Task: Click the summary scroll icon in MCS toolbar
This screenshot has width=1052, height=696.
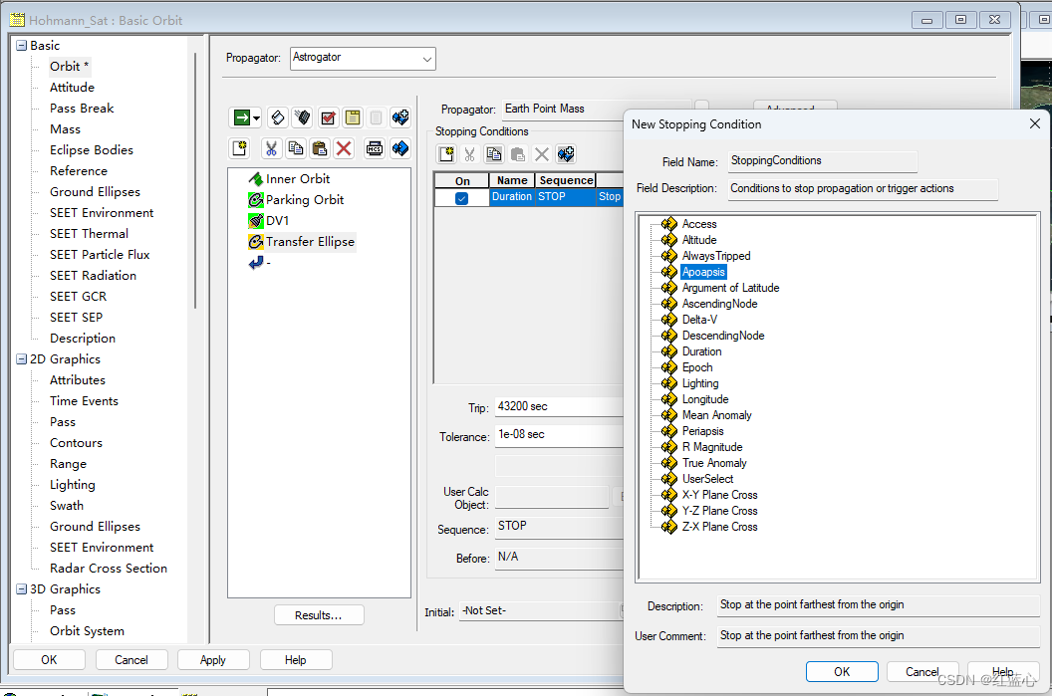Action: [x=278, y=118]
